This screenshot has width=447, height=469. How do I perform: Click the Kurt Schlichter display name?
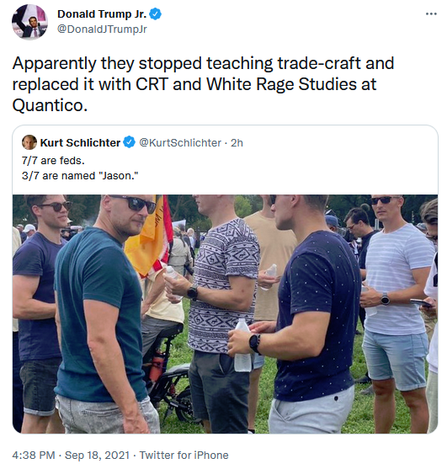(x=80, y=142)
